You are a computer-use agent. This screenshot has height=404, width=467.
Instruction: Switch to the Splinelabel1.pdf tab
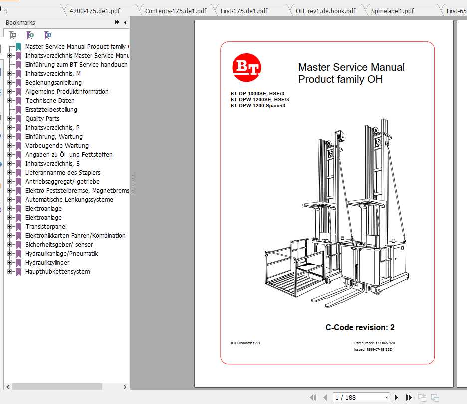tap(392, 11)
